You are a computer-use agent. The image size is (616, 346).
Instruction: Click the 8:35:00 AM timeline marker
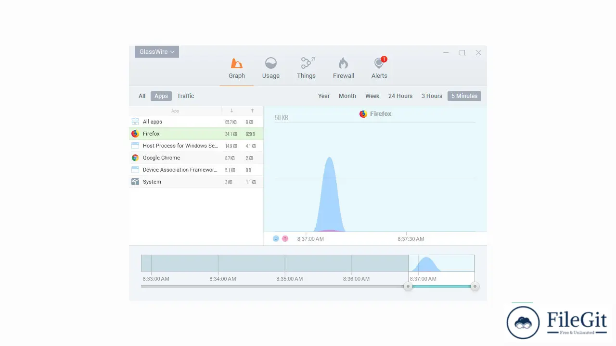(x=290, y=279)
